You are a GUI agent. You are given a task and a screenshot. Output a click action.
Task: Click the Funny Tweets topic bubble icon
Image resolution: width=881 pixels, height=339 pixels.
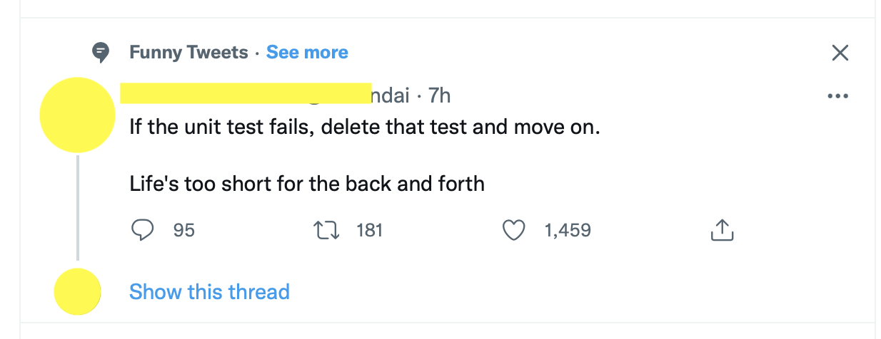click(102, 52)
